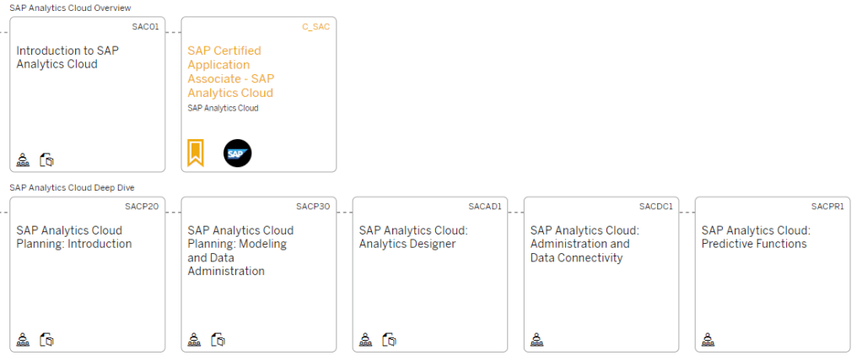The width and height of the screenshot is (862, 361).
Task: Click classroom training icon on SACPR1 card
Action: click(x=708, y=340)
